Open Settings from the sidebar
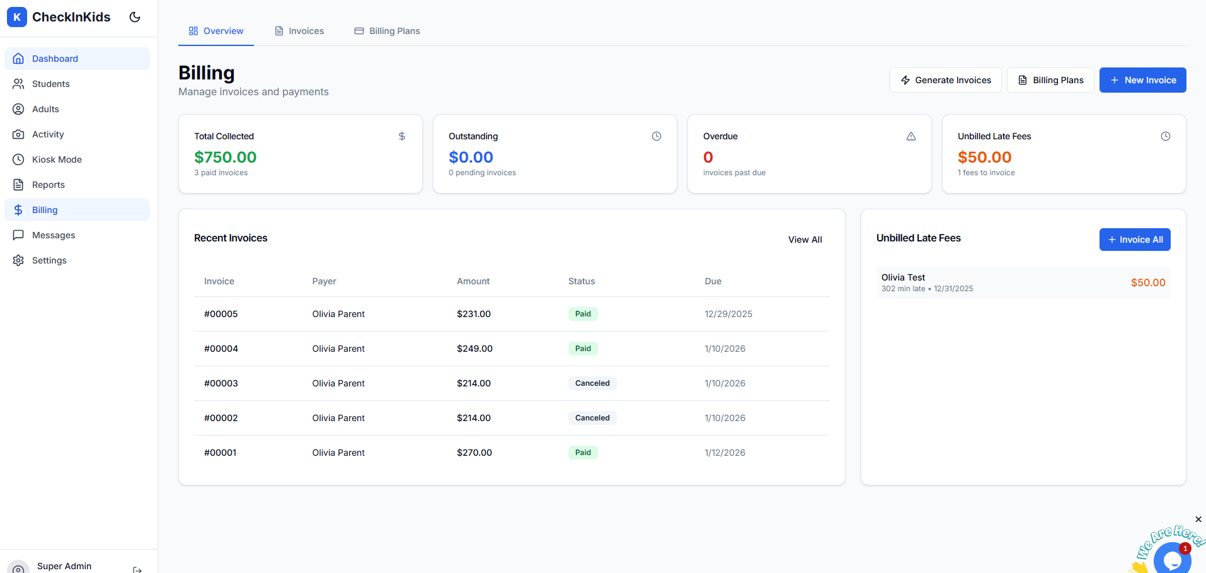 coord(77,260)
